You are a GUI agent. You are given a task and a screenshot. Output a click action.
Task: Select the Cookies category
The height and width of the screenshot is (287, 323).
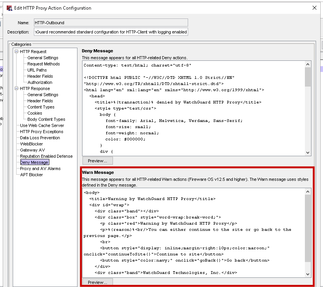click(35, 113)
